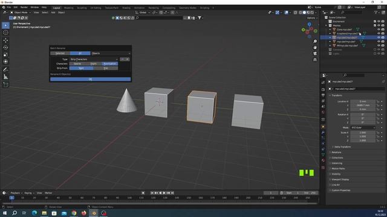Click the current frame marker on timeline
The height and width of the screenshot is (217, 387).
point(11,198)
